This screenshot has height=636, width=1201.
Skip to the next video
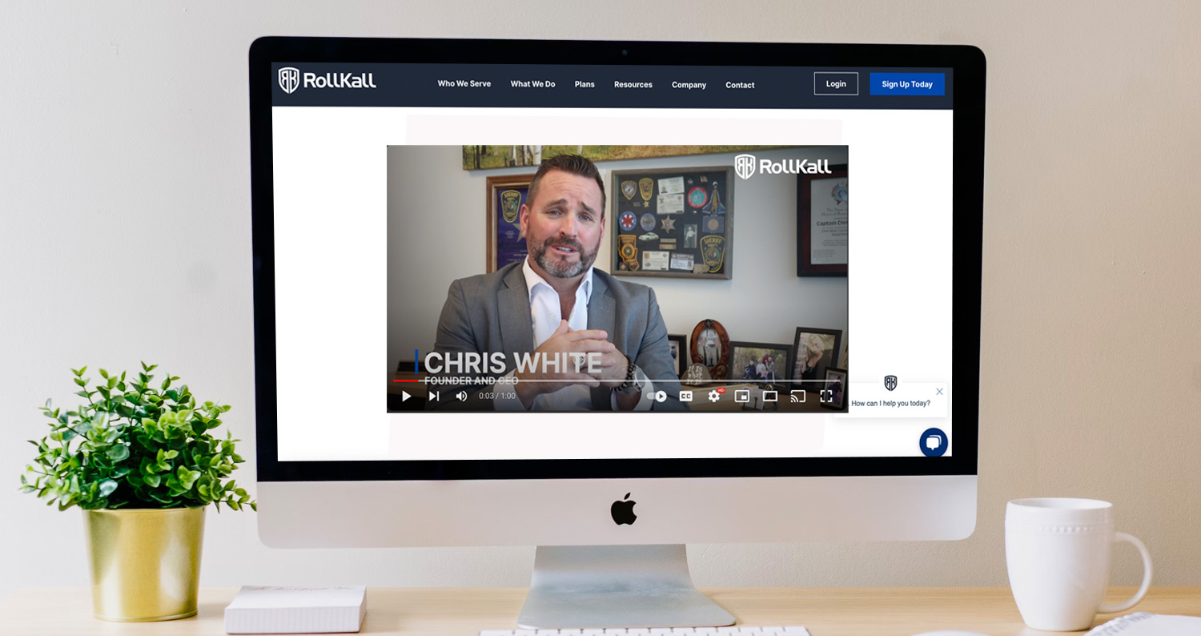click(x=434, y=396)
